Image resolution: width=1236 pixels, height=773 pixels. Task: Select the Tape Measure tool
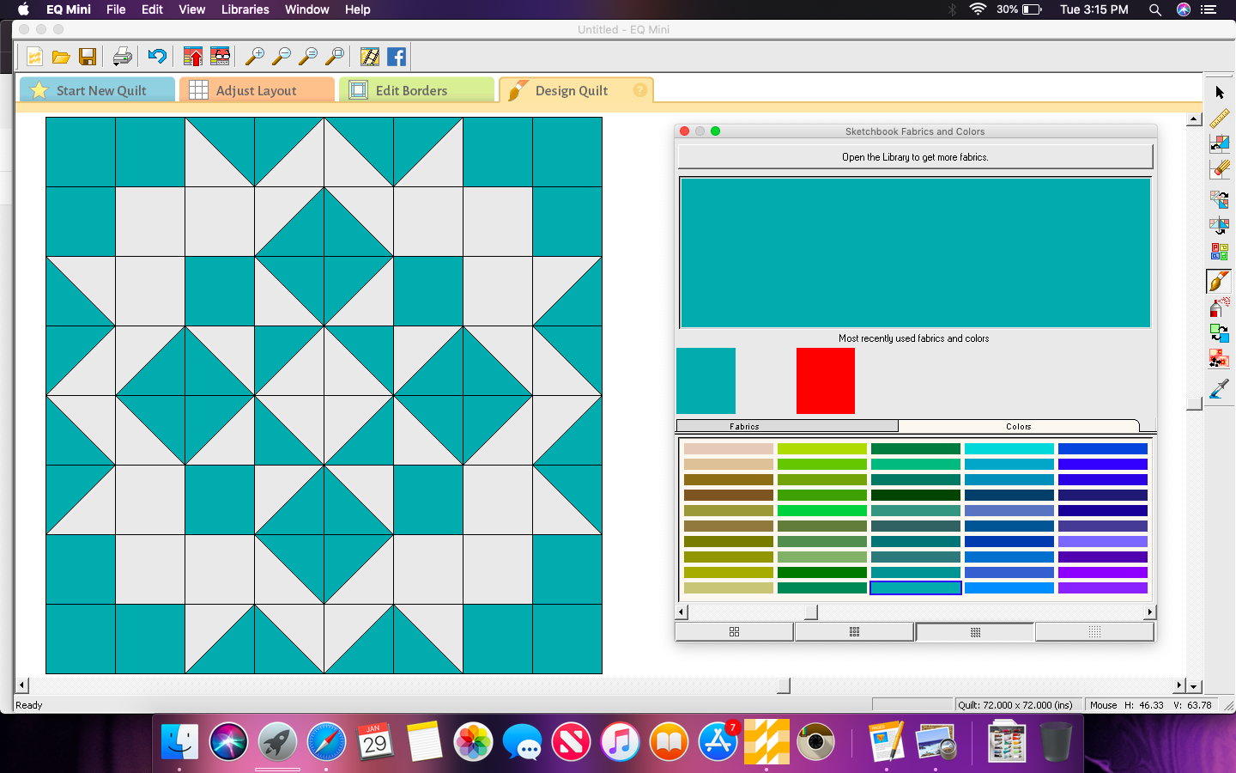tap(1220, 118)
